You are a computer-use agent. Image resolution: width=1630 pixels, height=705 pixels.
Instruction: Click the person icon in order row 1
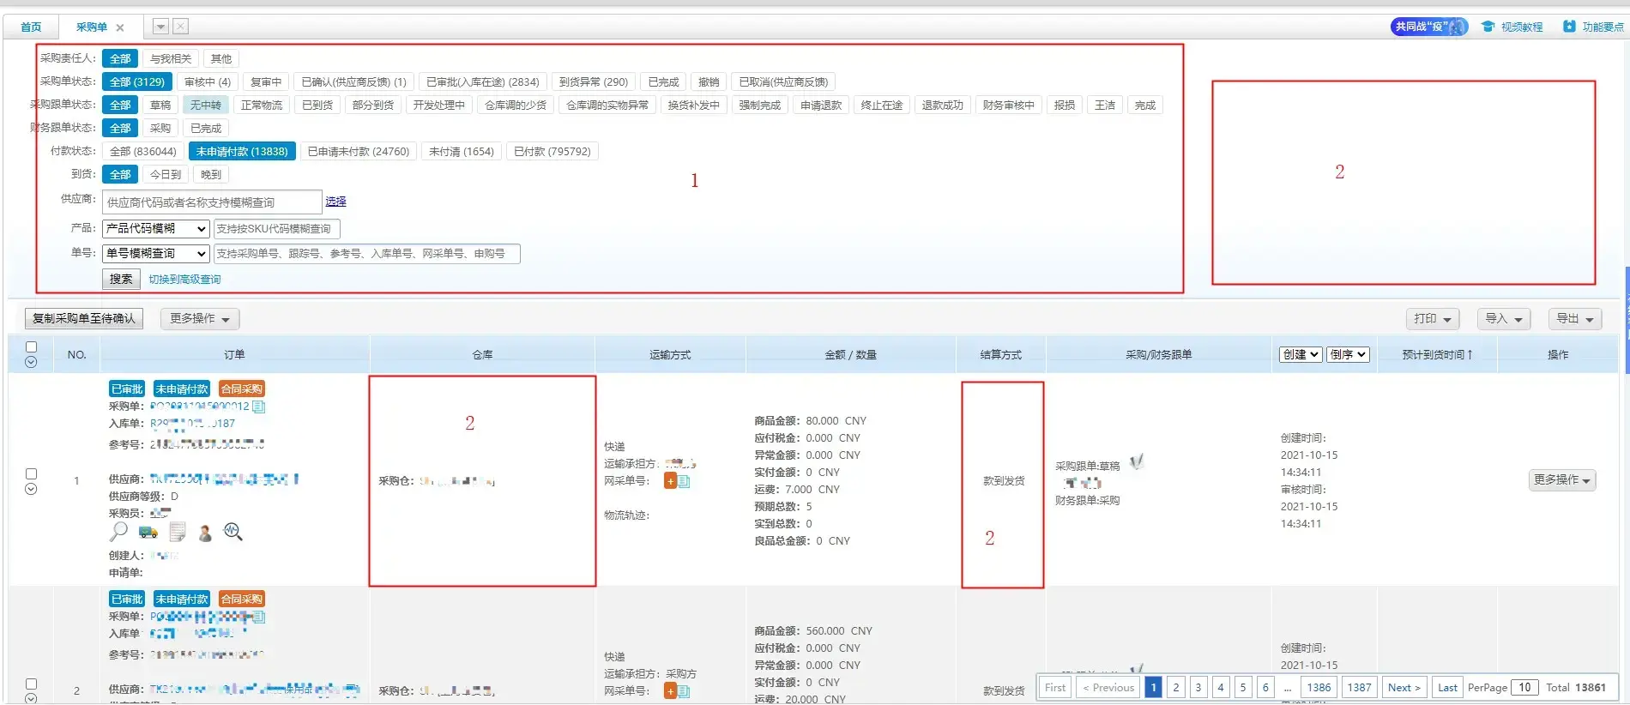(x=205, y=533)
